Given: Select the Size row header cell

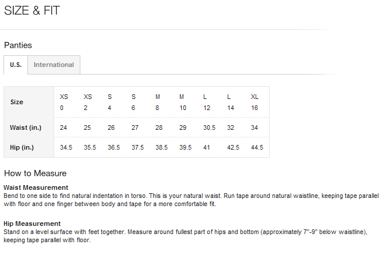Looking at the screenshot, I should point(17,102).
